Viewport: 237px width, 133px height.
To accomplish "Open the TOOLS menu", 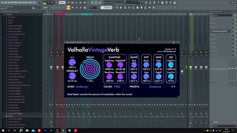I will click(x=30, y=3).
